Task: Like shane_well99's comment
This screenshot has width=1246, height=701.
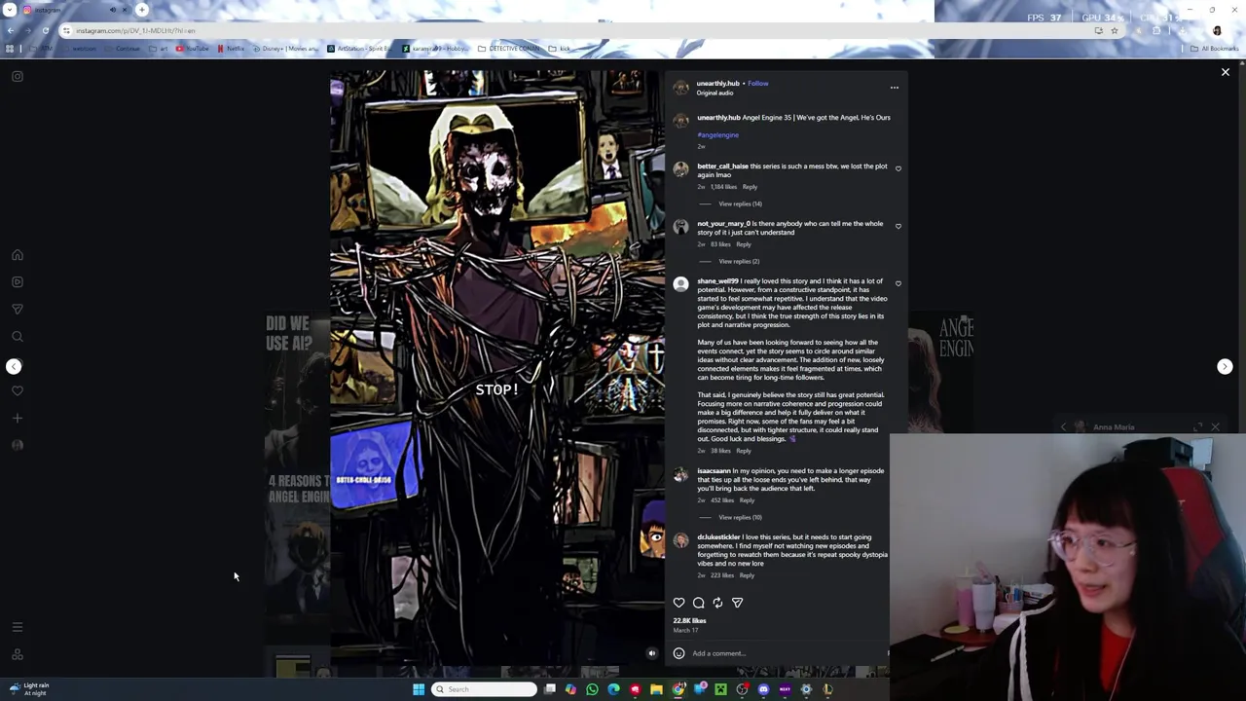Action: click(x=898, y=283)
